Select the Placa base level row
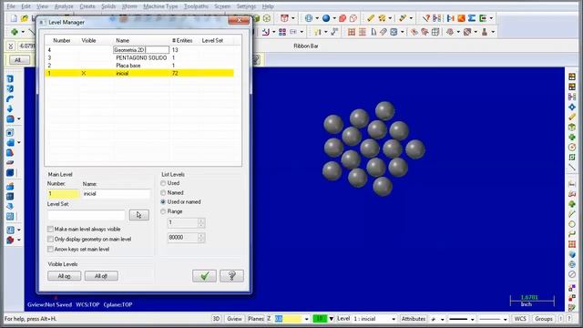583x328 pixels. click(x=139, y=66)
